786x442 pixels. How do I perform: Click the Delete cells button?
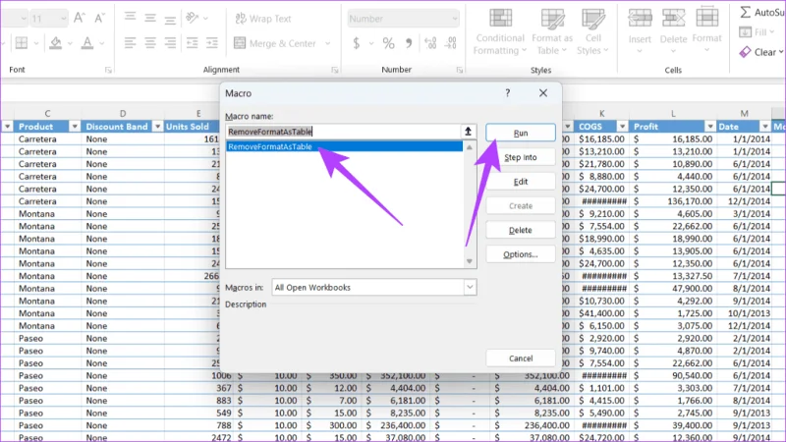[673, 31]
